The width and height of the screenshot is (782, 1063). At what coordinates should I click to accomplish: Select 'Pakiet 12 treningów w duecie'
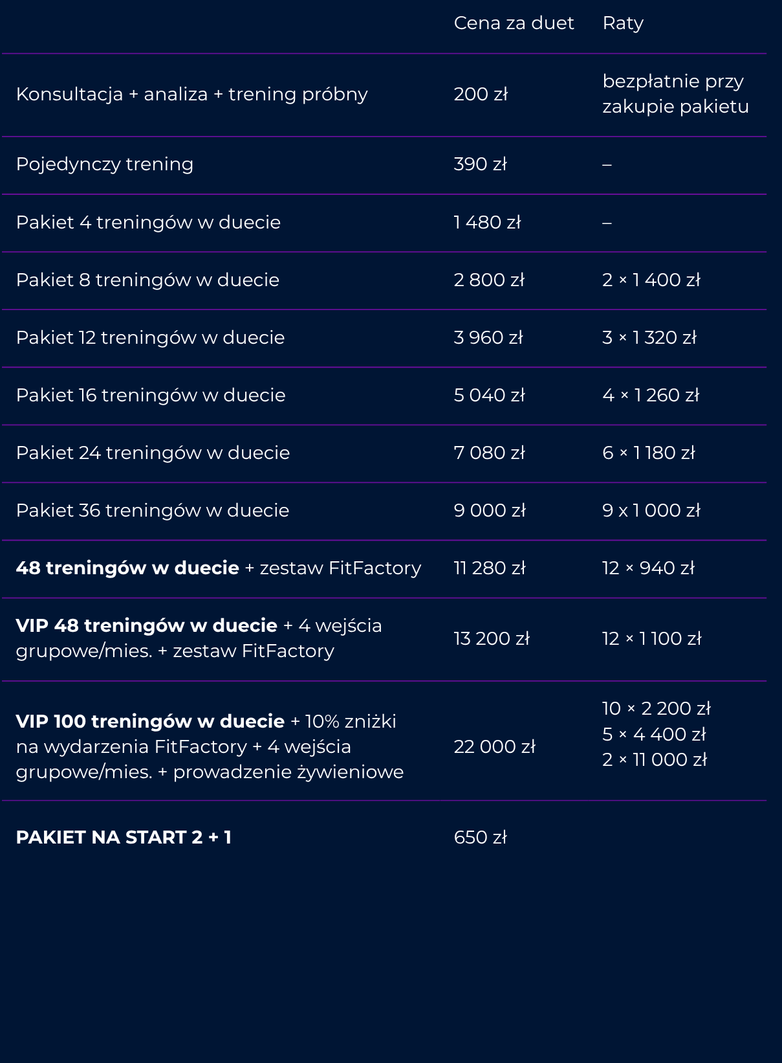[x=150, y=338]
